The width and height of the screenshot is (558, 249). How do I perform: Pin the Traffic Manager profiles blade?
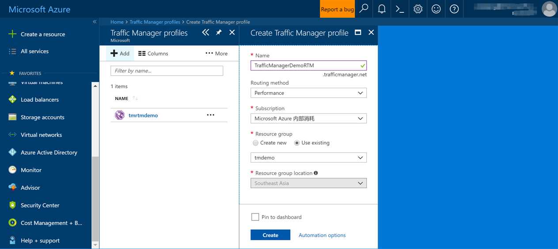[219, 32]
